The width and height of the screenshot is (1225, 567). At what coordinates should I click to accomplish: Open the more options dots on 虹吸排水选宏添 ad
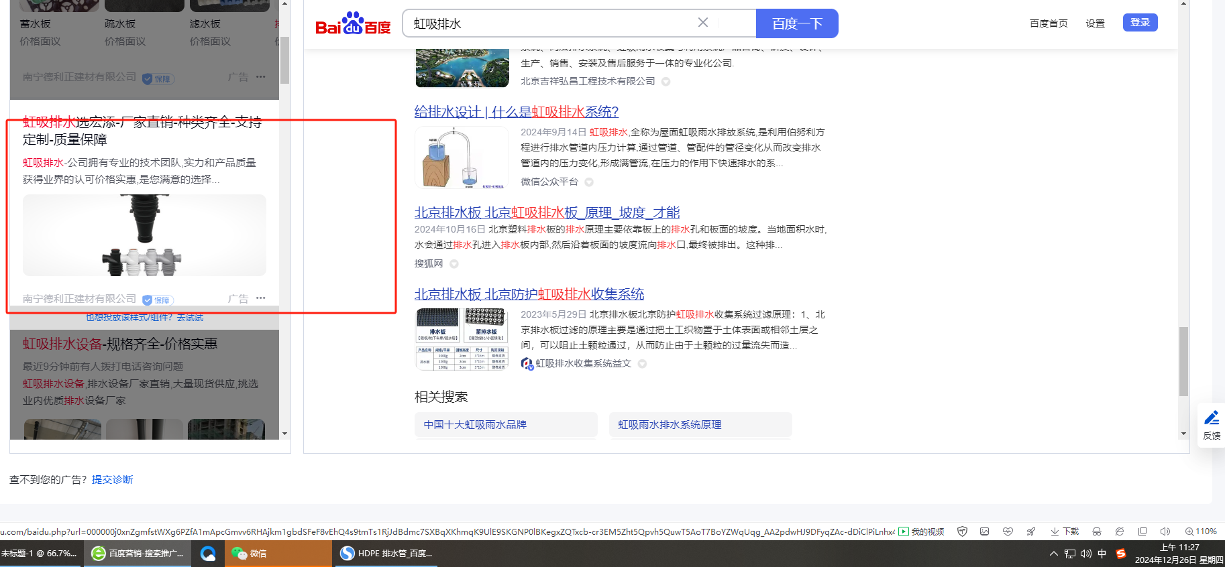(x=261, y=298)
